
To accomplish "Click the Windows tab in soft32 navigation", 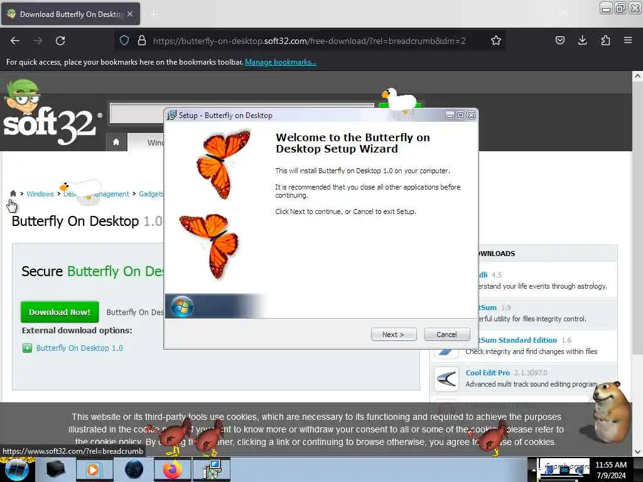I will point(155,142).
